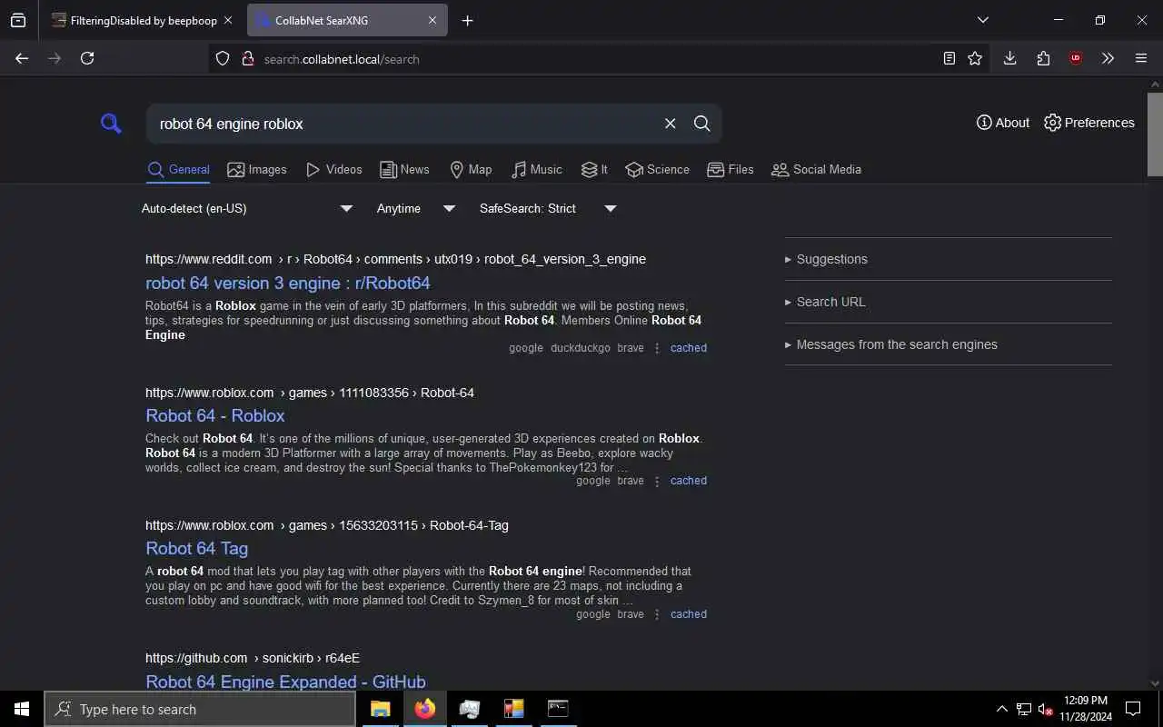Close the FilteringDisabled tab

[x=227, y=20]
